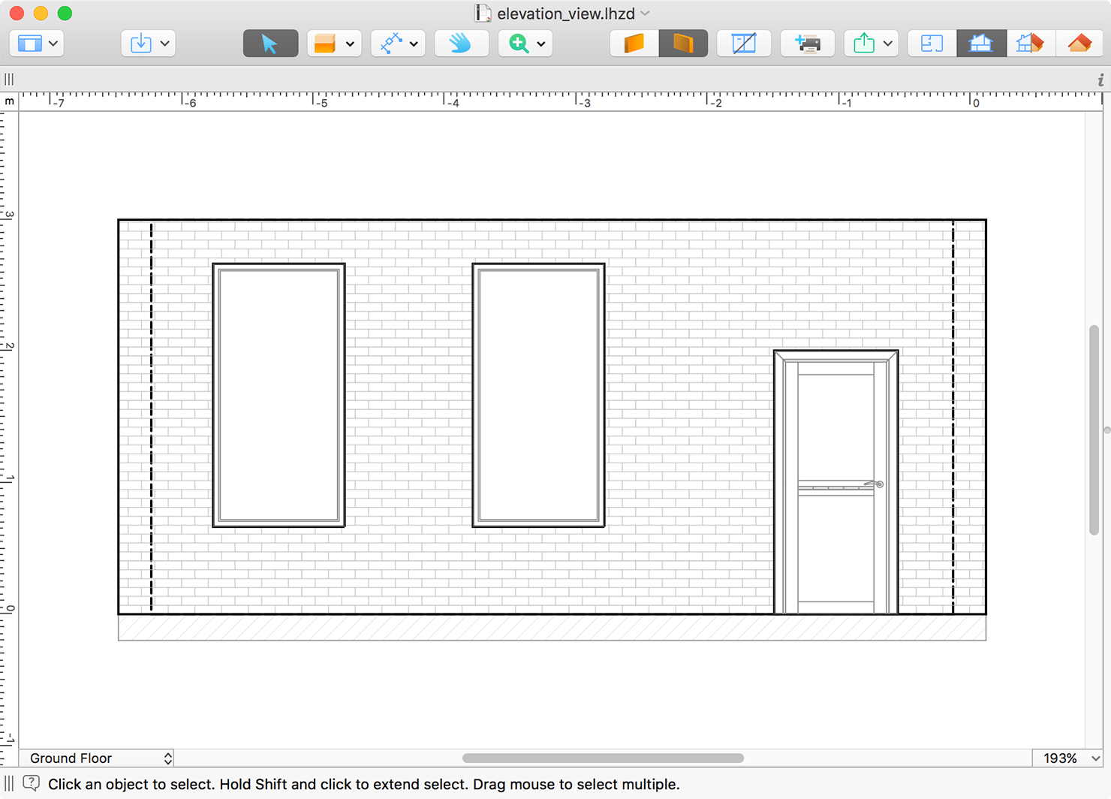Expand the zoom tool options arrow
This screenshot has height=799, width=1111.
point(540,44)
